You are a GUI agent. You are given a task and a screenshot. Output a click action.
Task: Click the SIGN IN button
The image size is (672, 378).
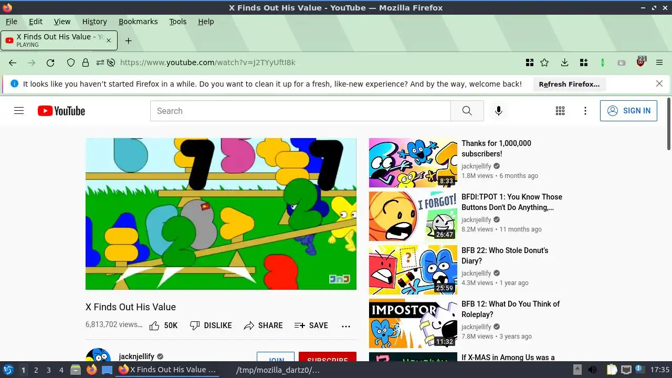(x=628, y=111)
